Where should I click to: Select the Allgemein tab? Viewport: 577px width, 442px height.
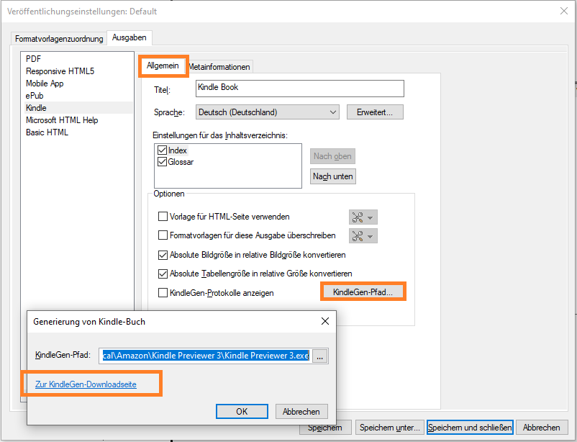[x=163, y=66]
